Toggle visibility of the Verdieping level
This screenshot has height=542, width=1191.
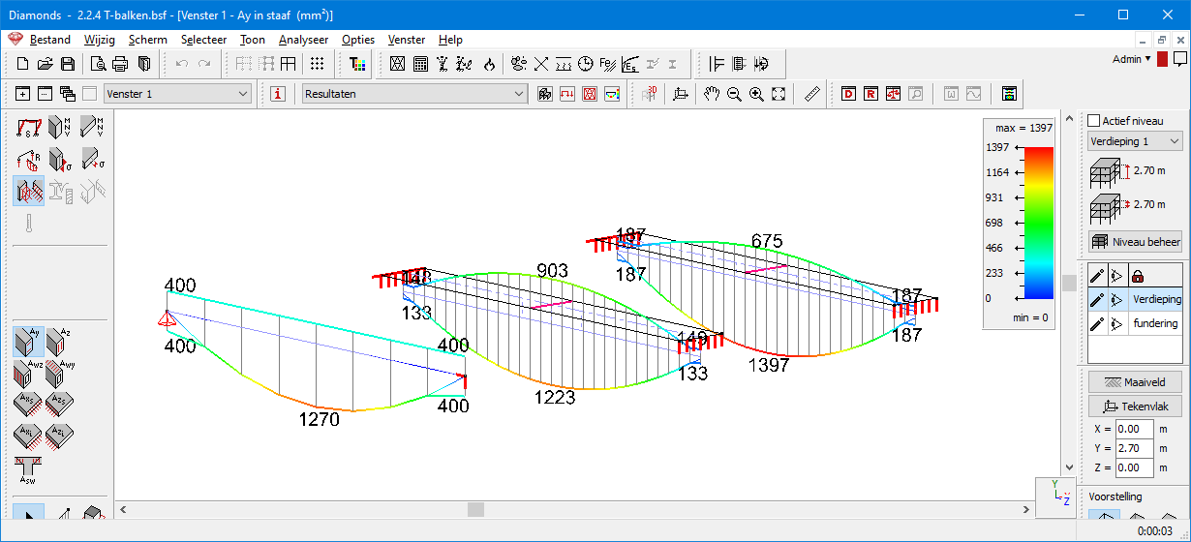(x=1116, y=300)
